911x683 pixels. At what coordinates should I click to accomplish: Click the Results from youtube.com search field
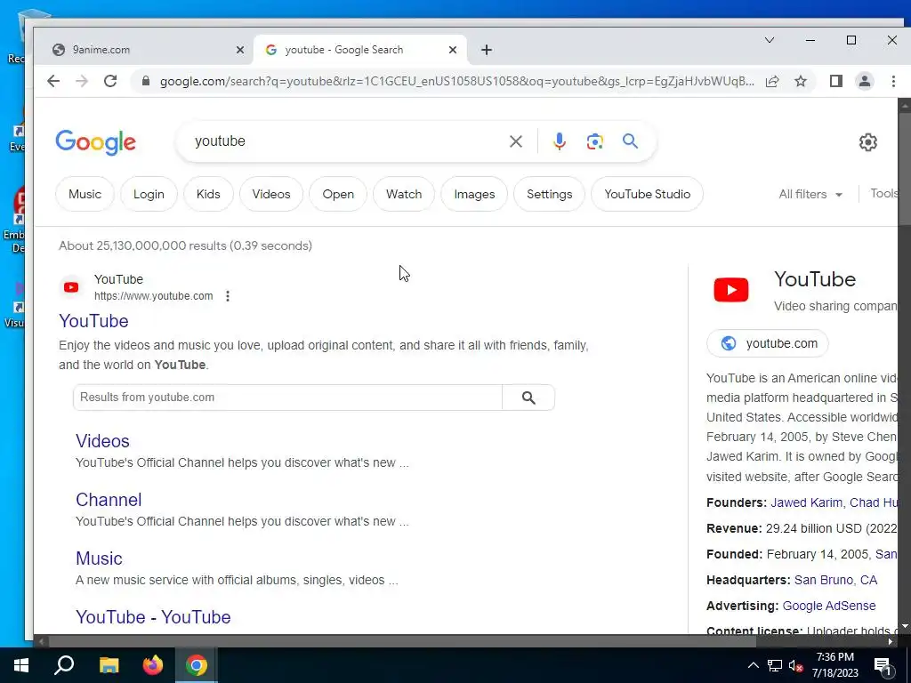pyautogui.click(x=287, y=398)
